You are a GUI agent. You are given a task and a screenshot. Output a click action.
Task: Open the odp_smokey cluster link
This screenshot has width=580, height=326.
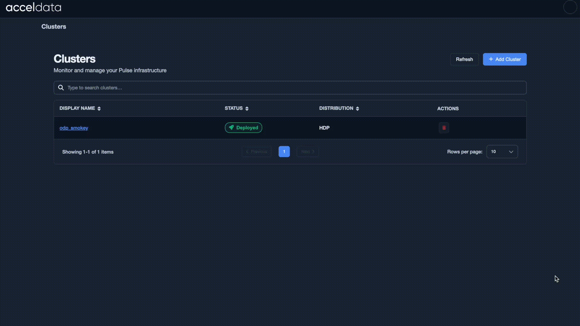(x=74, y=128)
